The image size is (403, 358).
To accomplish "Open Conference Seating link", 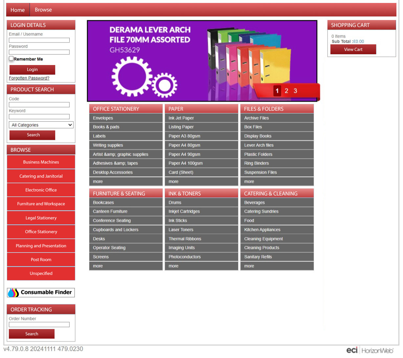I will pos(126,221).
